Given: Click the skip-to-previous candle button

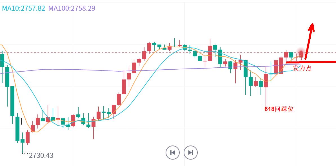Looking at the screenshot, I should pyautogui.click(x=173, y=153).
